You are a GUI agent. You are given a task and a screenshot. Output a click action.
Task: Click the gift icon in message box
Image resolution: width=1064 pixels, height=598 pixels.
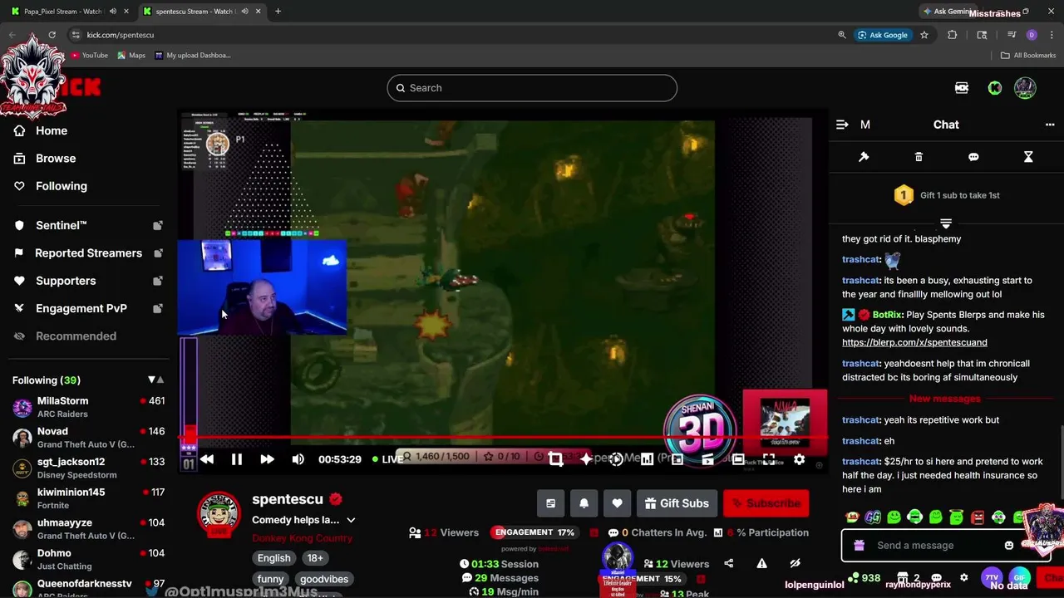pos(860,546)
